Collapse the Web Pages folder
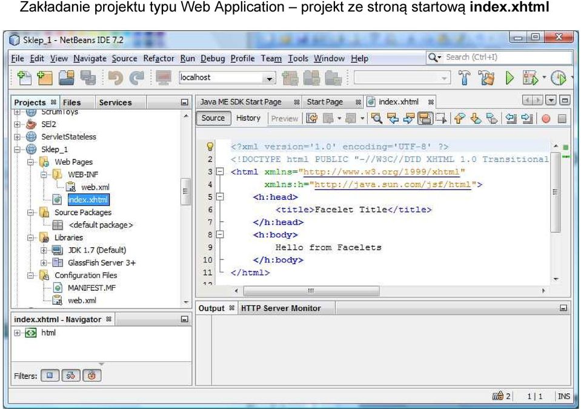Viewport: 581px width, 409px height. (x=30, y=162)
